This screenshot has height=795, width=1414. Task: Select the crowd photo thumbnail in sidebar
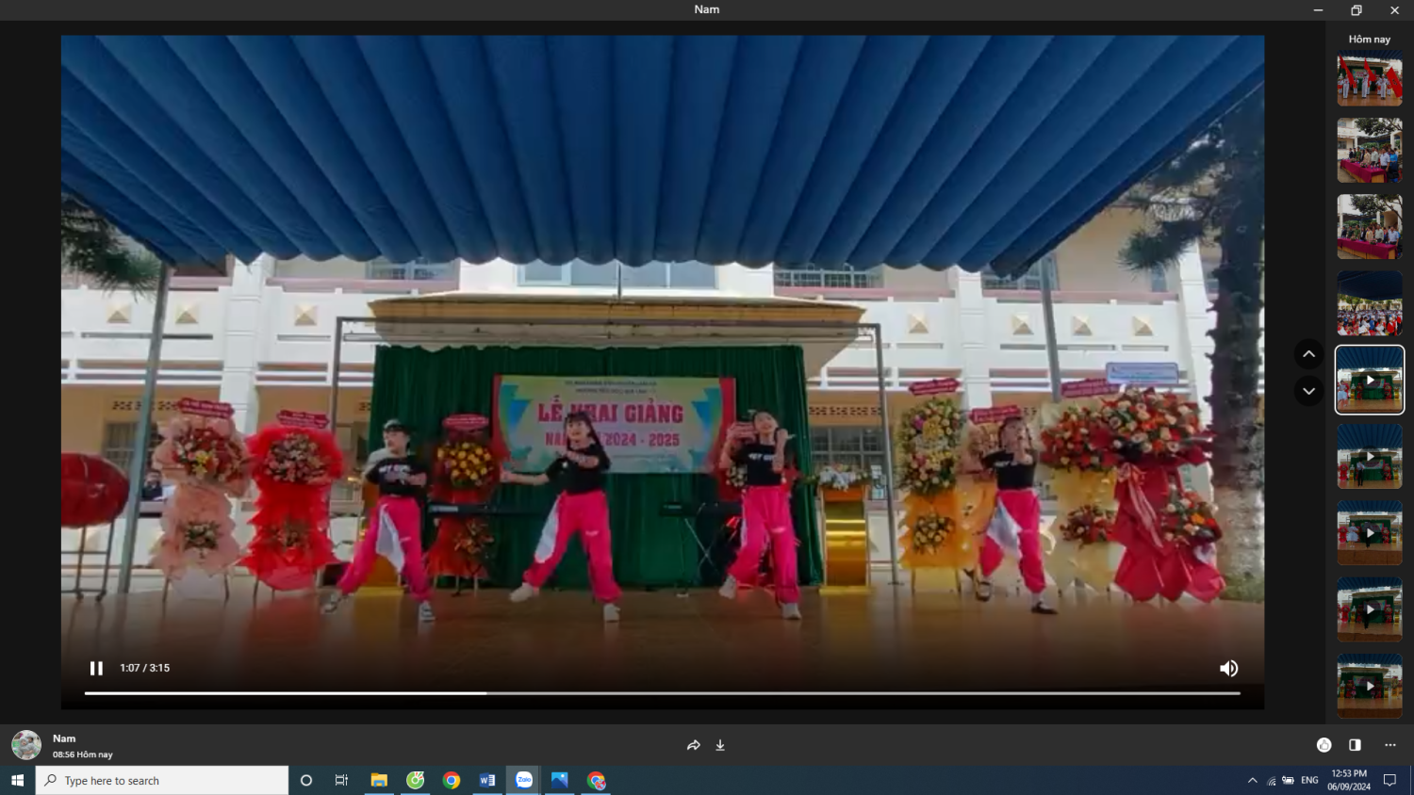pyautogui.click(x=1369, y=304)
